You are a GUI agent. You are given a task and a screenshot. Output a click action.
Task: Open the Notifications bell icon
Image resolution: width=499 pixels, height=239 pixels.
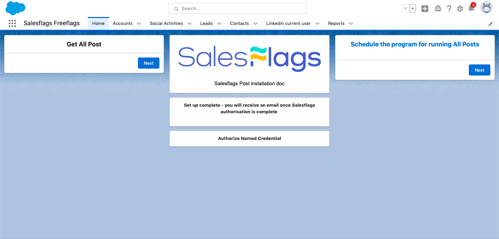pyautogui.click(x=471, y=9)
